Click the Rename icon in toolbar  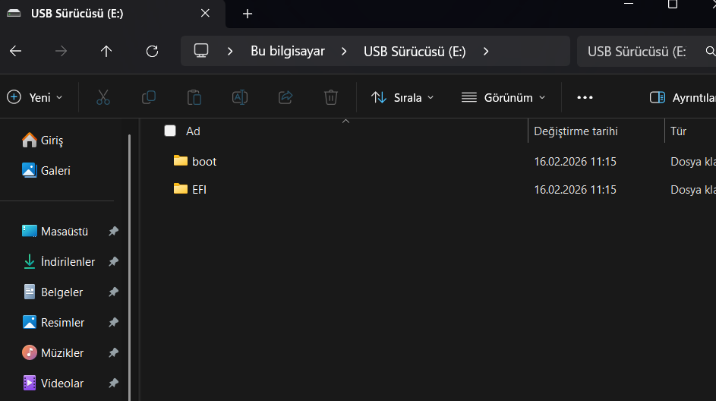pyautogui.click(x=240, y=97)
